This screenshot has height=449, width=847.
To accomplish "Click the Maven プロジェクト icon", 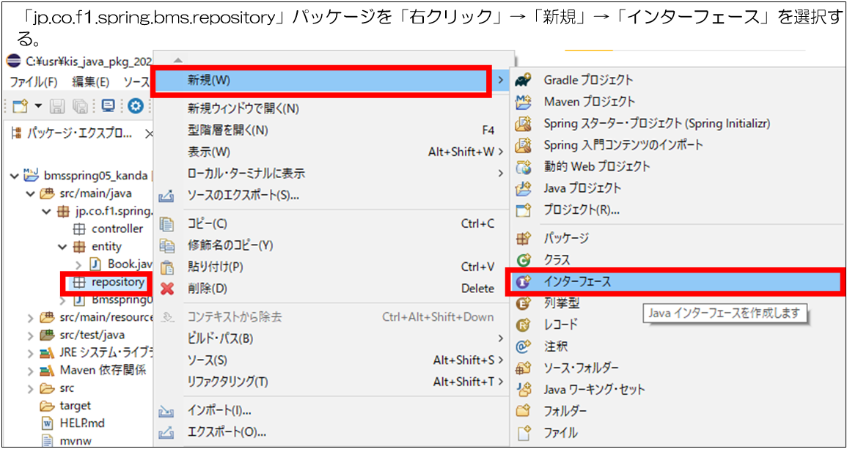I will click(x=524, y=102).
